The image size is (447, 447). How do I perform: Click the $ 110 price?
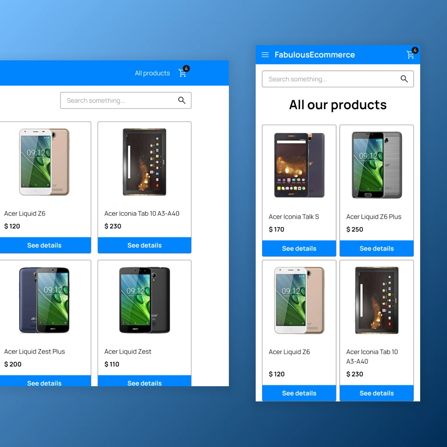point(112,364)
